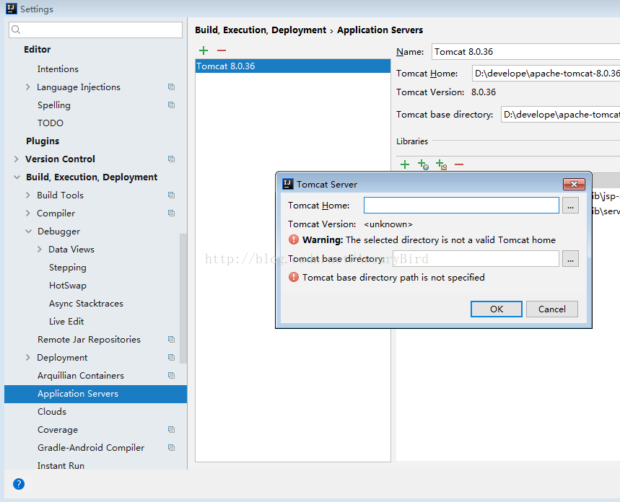Click project-level icon next to Build Tools
The height and width of the screenshot is (502, 620).
[x=171, y=195]
